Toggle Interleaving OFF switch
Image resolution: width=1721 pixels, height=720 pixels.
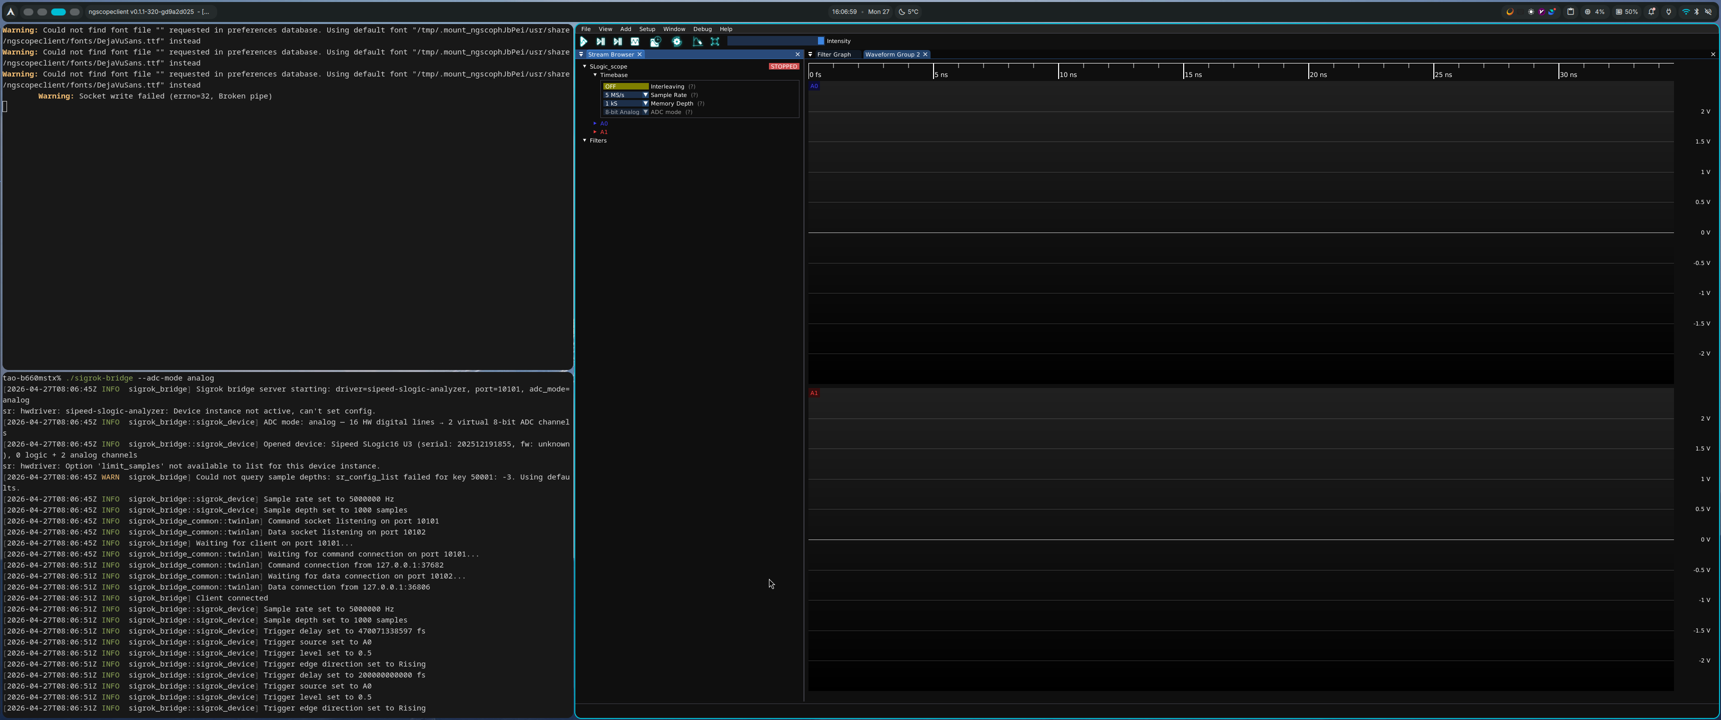click(x=625, y=86)
